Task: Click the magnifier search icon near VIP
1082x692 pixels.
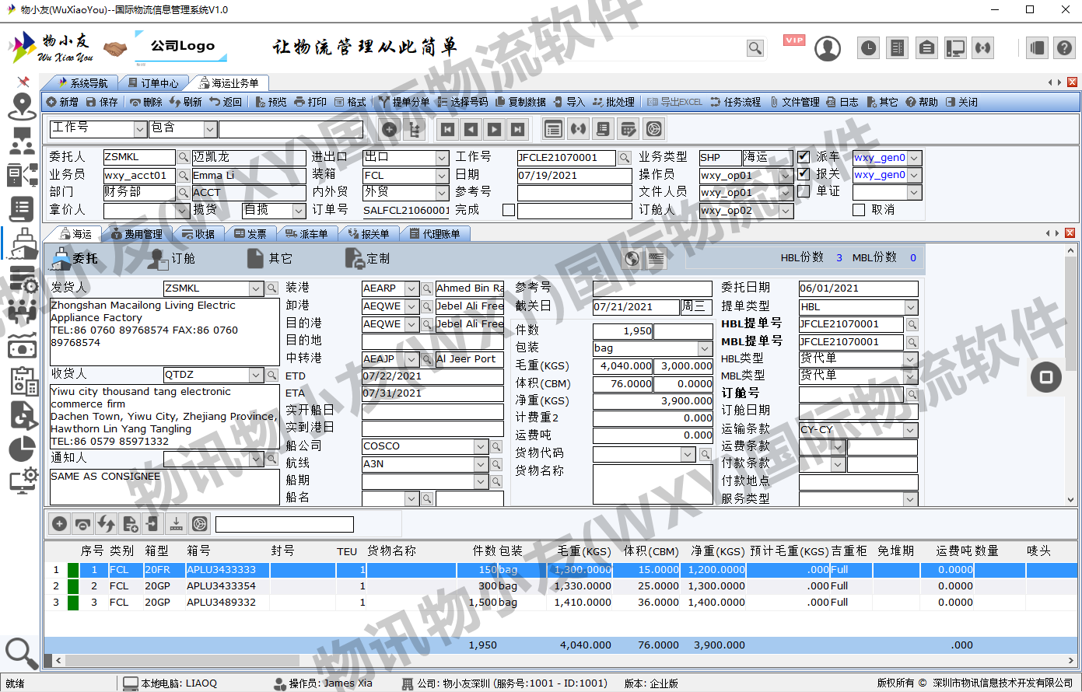Action: click(x=755, y=48)
